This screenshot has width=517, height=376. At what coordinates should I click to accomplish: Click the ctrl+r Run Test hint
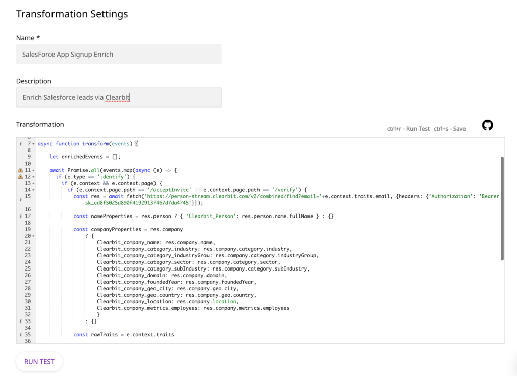(x=408, y=129)
